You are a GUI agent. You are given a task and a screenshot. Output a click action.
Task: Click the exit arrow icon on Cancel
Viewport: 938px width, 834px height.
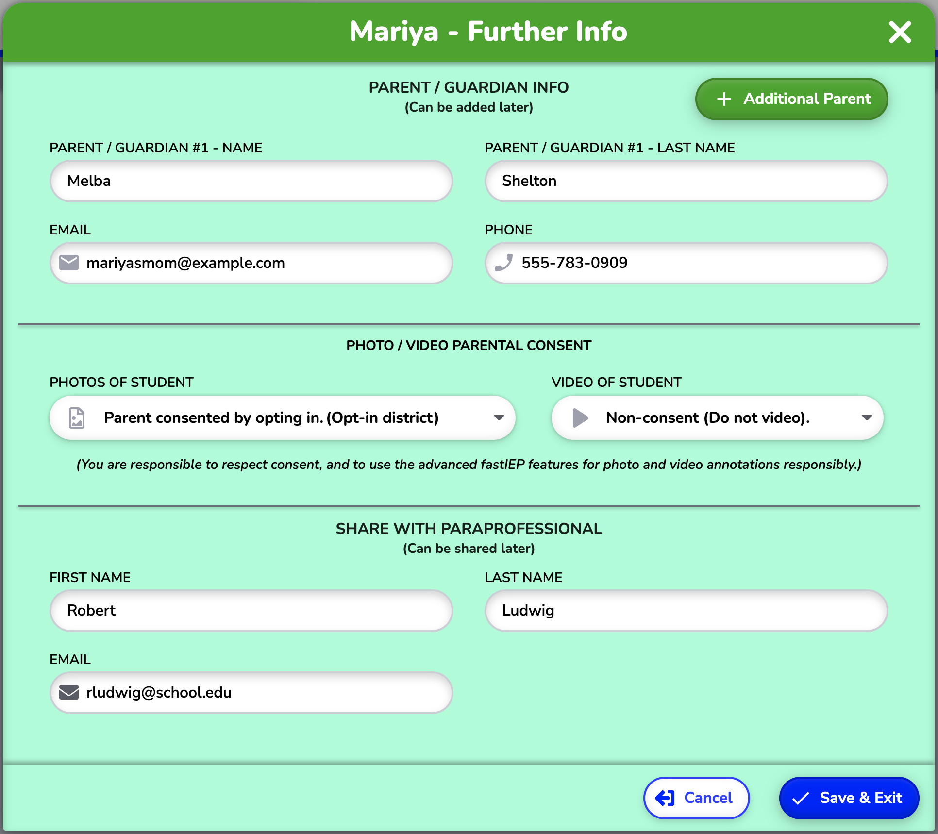pos(665,798)
